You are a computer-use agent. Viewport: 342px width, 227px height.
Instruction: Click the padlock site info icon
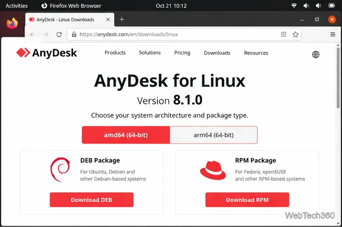[x=74, y=34]
